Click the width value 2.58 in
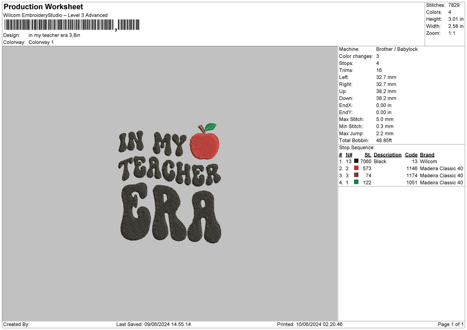This screenshot has width=467, height=330. click(456, 26)
